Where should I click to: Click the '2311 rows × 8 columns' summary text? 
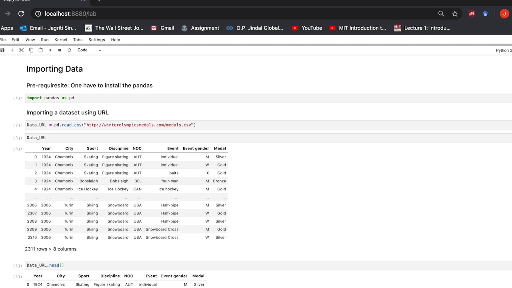tap(51, 249)
